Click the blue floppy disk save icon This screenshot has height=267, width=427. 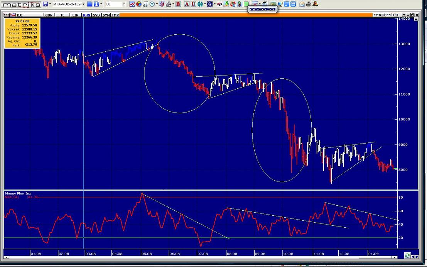coord(46,4)
